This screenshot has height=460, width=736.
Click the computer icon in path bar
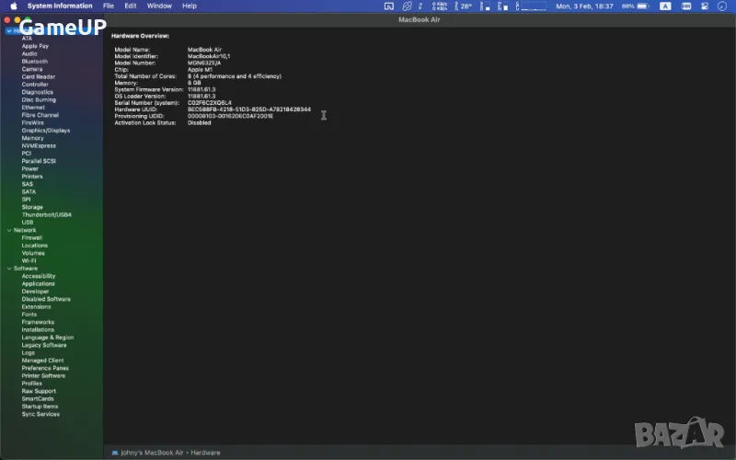point(115,453)
